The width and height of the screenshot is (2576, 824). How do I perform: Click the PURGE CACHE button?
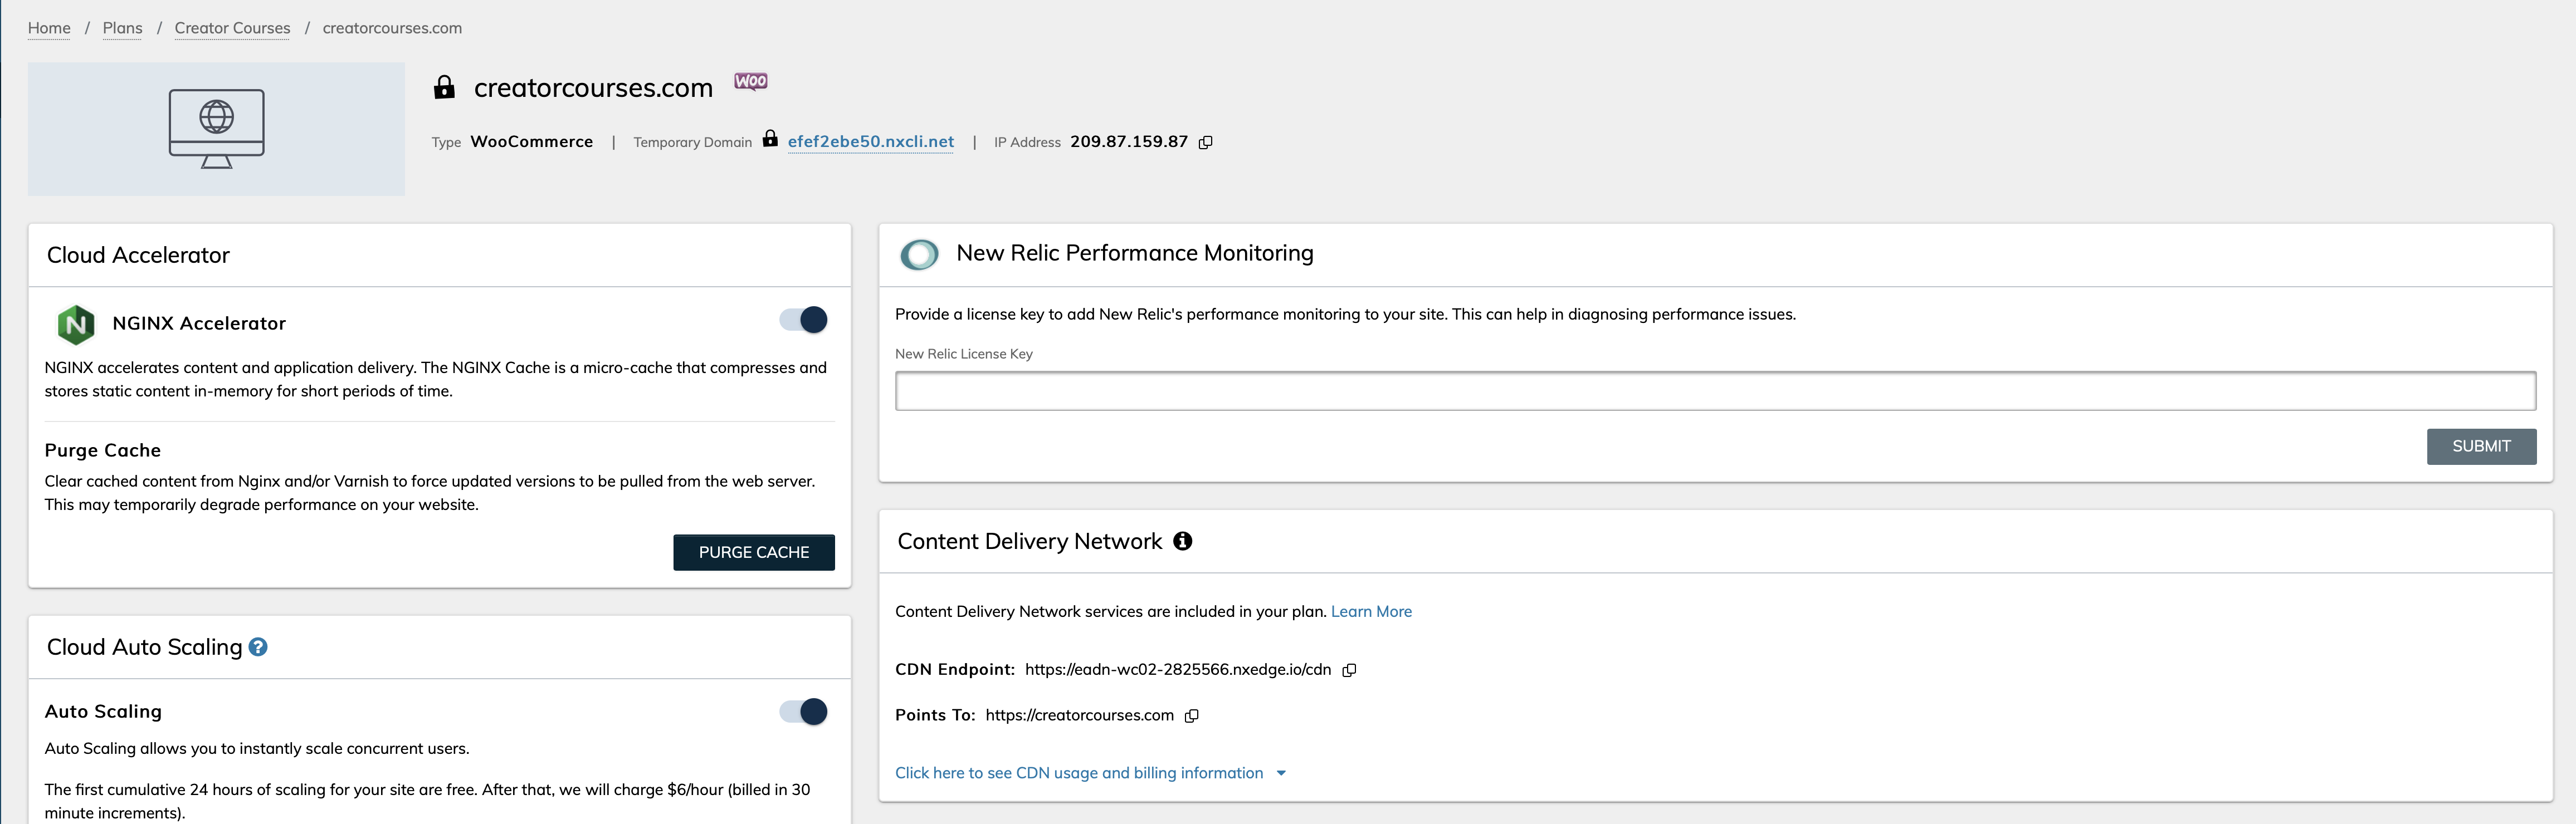point(754,552)
